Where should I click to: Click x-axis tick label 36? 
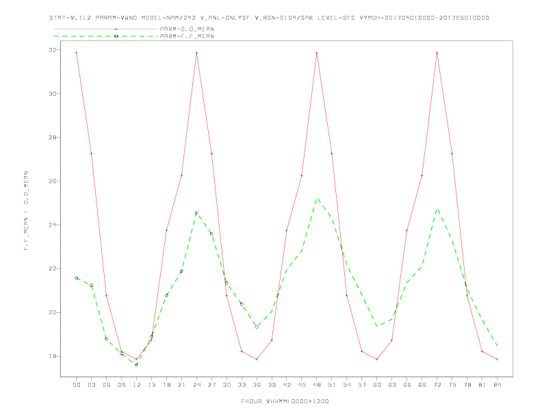pyautogui.click(x=257, y=385)
